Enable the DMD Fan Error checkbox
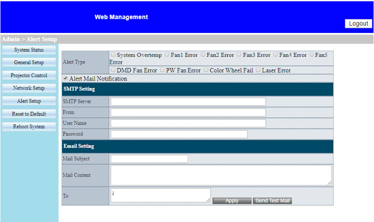Viewport: 374px width, 222px height. tap(113, 70)
